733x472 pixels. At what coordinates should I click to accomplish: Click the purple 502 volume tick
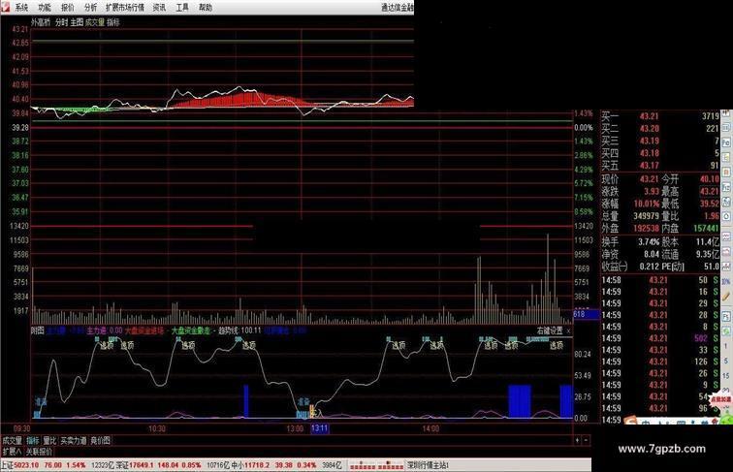[701, 338]
